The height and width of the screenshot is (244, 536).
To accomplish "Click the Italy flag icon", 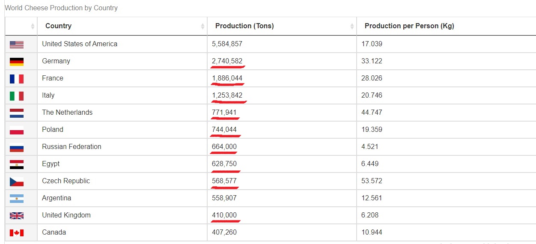I will pyautogui.click(x=17, y=96).
